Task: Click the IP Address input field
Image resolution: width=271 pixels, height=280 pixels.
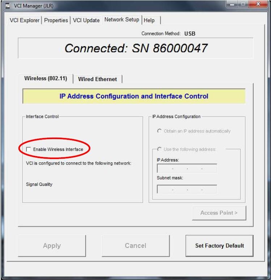Action: 187,168
